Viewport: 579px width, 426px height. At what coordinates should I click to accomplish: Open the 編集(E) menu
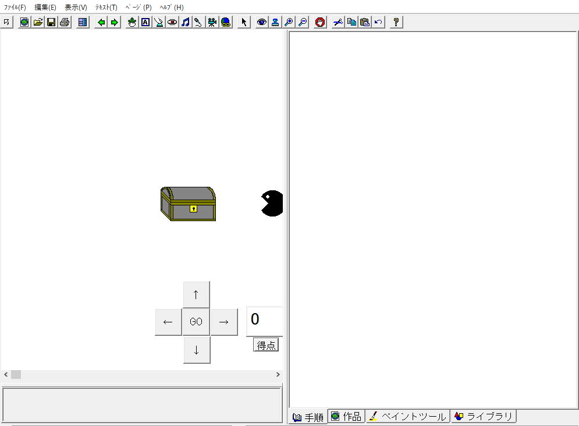pyautogui.click(x=45, y=7)
